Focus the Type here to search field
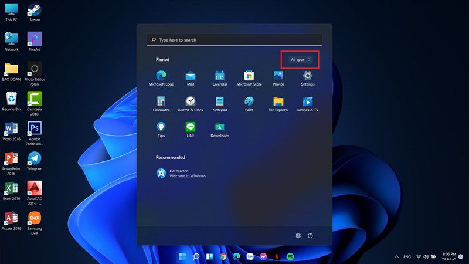469x264 pixels. [235, 40]
